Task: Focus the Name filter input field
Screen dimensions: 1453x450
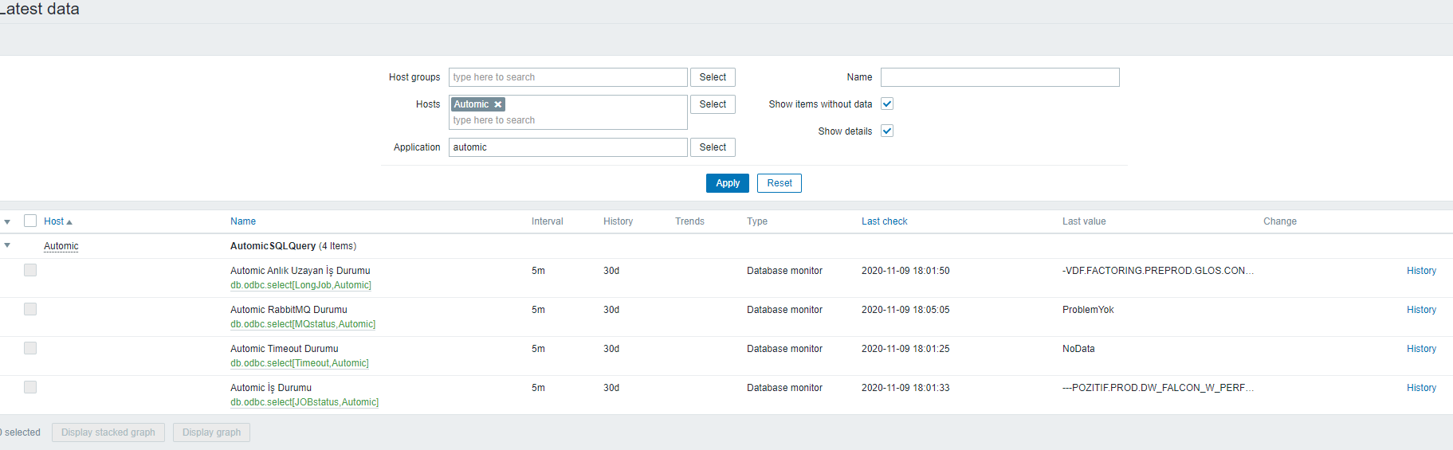Action: pyautogui.click(x=999, y=77)
